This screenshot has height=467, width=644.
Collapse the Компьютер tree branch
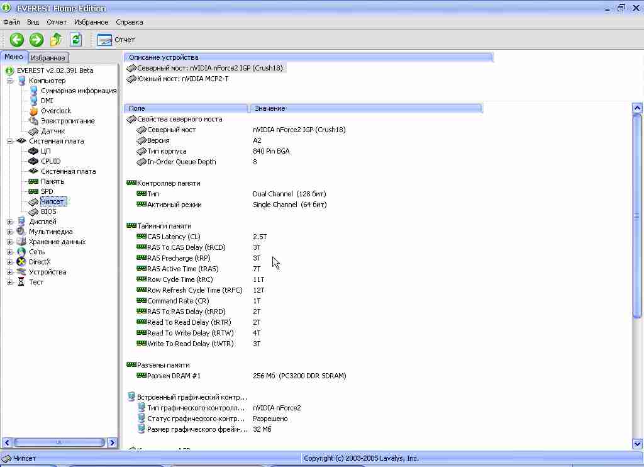(x=9, y=81)
